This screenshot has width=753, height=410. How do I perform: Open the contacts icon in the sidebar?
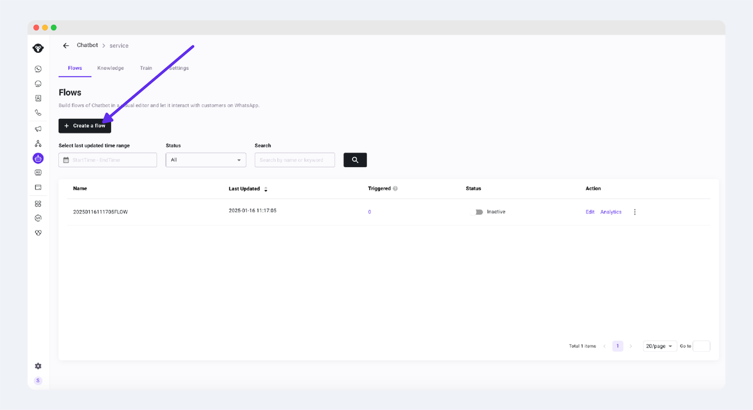[x=38, y=98]
